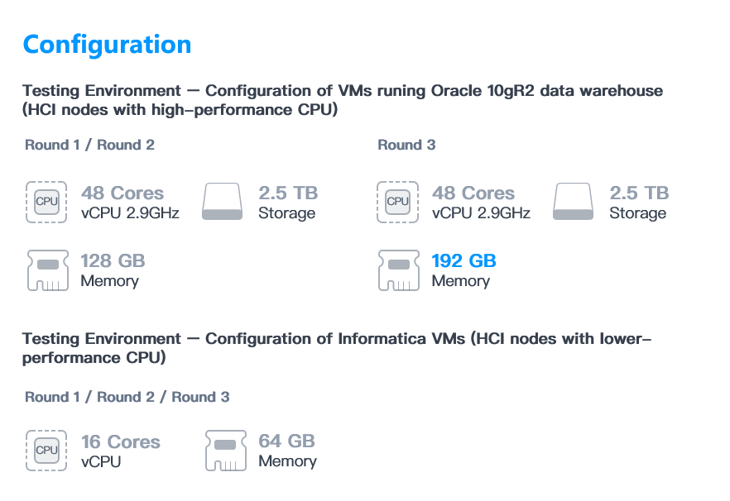
Task: Click the 48 Cores text under Round 3
Action: 473,193
